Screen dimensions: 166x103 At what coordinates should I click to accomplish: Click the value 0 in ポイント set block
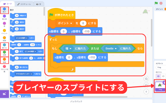tap(83, 23)
